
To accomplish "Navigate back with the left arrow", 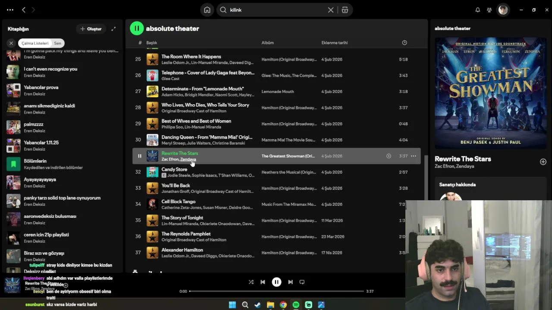I will [24, 10].
